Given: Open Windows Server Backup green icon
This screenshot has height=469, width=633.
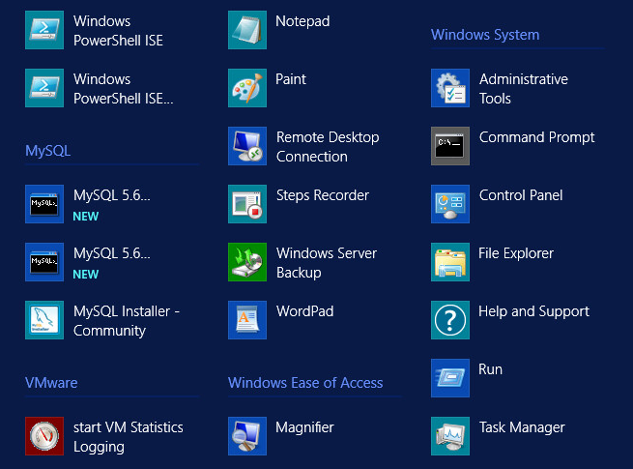Looking at the screenshot, I should [x=247, y=262].
